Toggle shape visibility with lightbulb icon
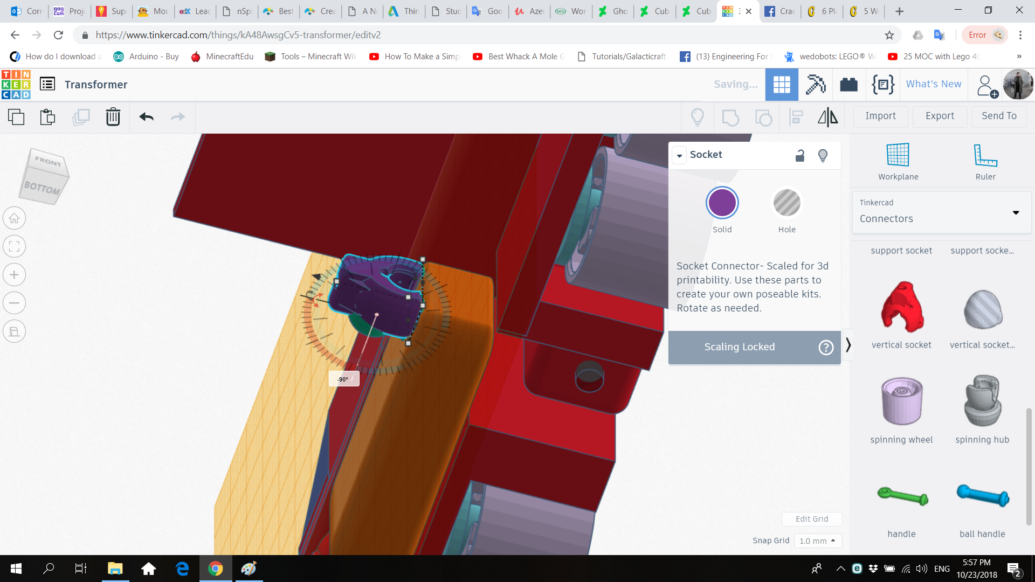 pos(823,155)
